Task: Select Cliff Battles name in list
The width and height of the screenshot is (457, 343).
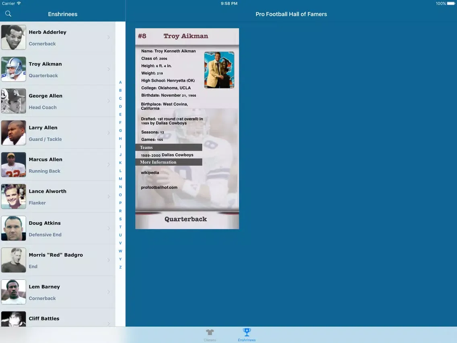Action: tap(44, 318)
